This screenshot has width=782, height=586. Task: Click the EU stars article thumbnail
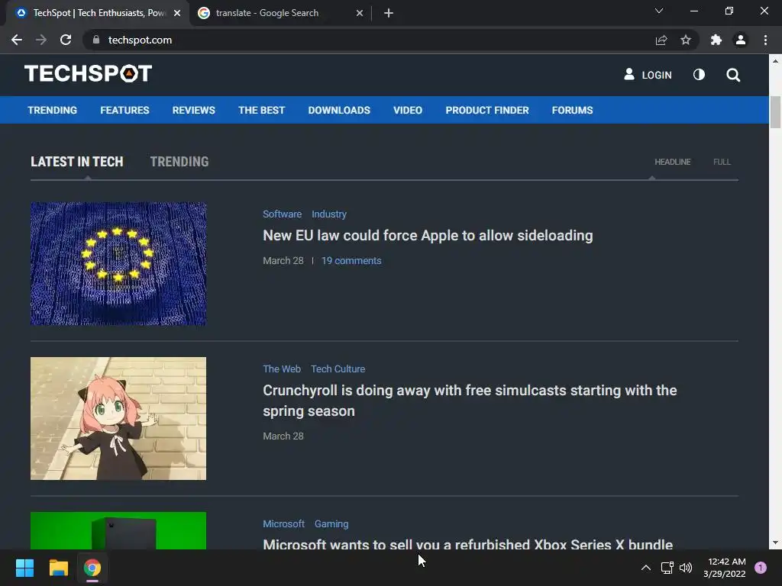118,263
